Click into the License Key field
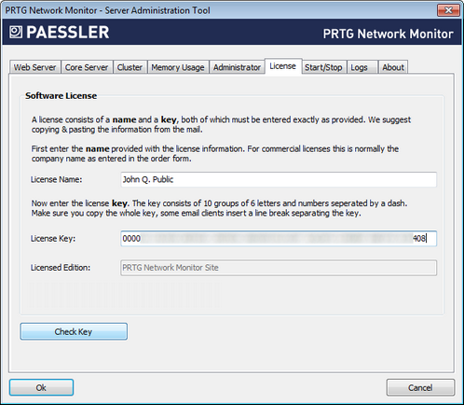This screenshot has height=405, width=464. click(279, 239)
